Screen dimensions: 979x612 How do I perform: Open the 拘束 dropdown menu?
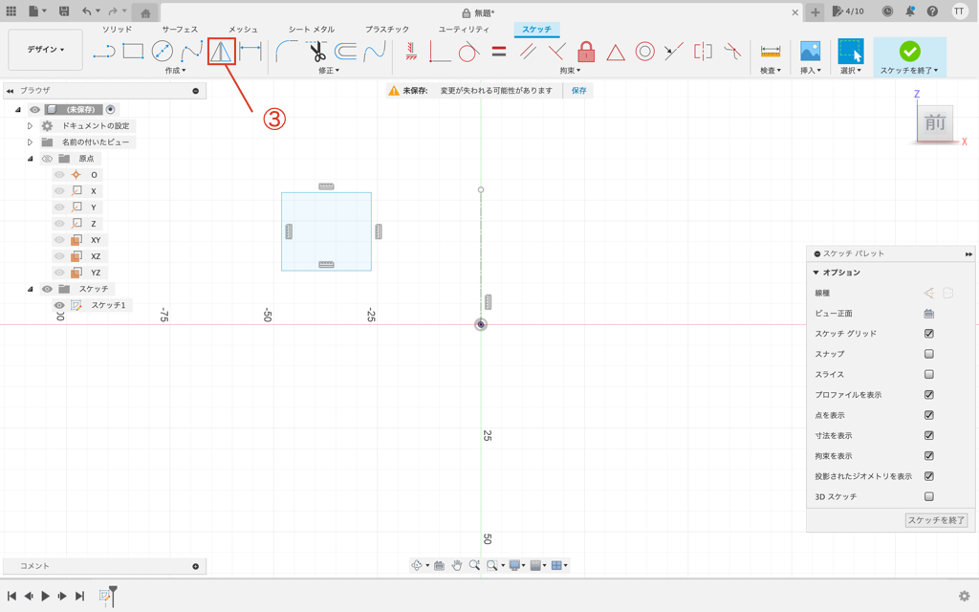click(x=570, y=71)
